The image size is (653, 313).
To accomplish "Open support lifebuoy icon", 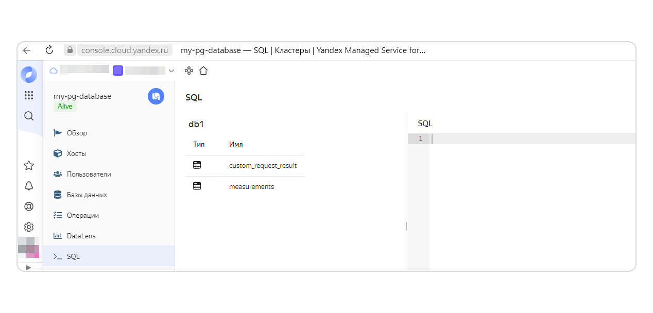I will point(29,206).
